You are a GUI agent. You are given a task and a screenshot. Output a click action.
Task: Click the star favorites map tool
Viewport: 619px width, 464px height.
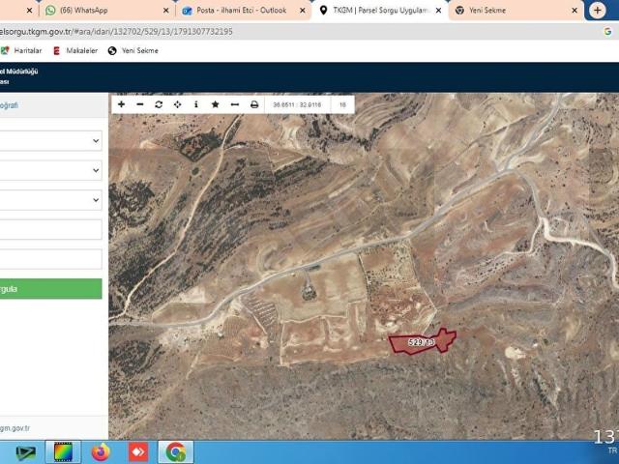click(x=215, y=104)
